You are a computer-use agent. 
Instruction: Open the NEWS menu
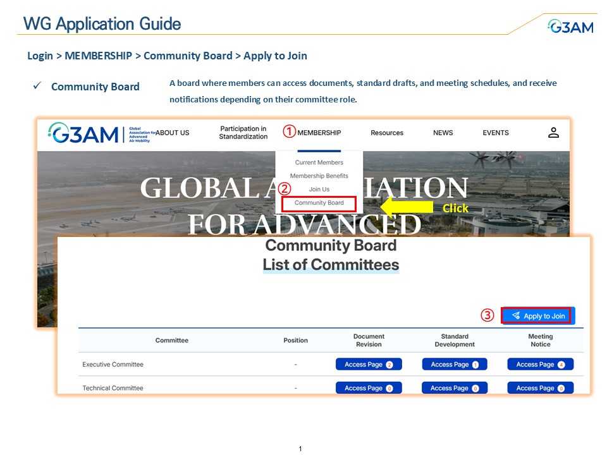click(443, 133)
